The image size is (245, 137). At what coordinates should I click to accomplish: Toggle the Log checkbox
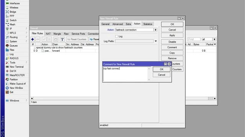[x=116, y=36]
